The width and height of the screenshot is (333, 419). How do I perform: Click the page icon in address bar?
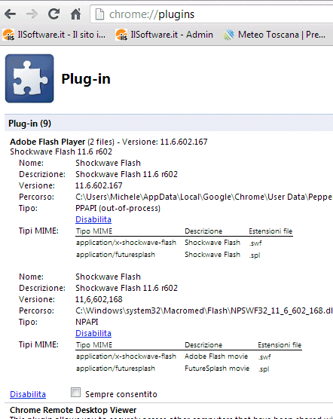99,14
